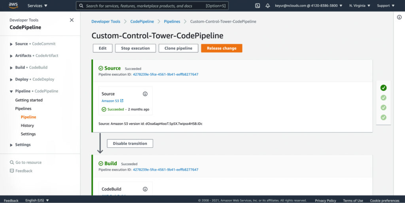Click the Release change button
This screenshot has width=405, height=203.
[221, 48]
